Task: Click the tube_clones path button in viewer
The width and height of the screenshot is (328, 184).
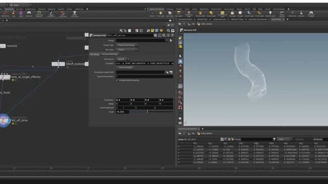Action: click(x=204, y=24)
